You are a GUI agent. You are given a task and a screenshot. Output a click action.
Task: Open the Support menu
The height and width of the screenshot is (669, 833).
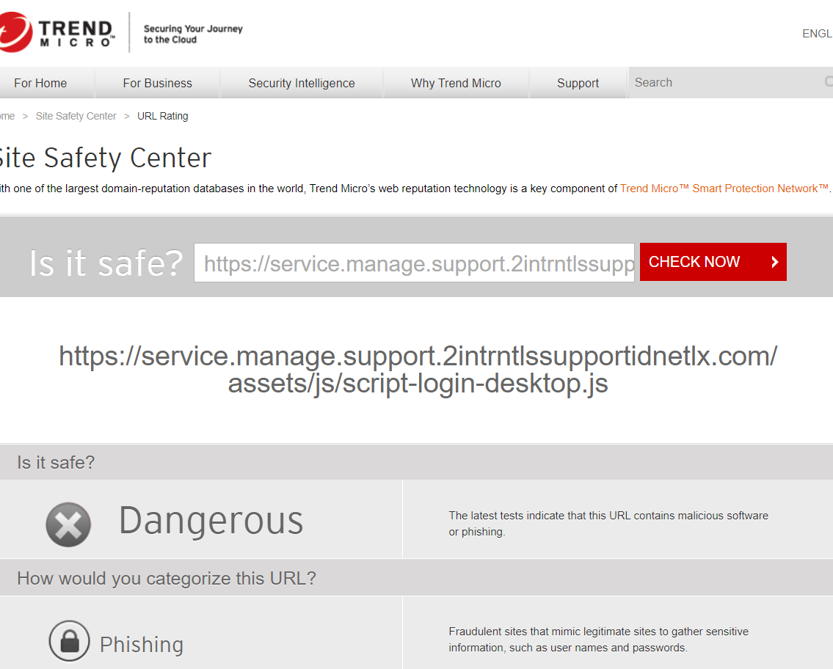pos(578,84)
